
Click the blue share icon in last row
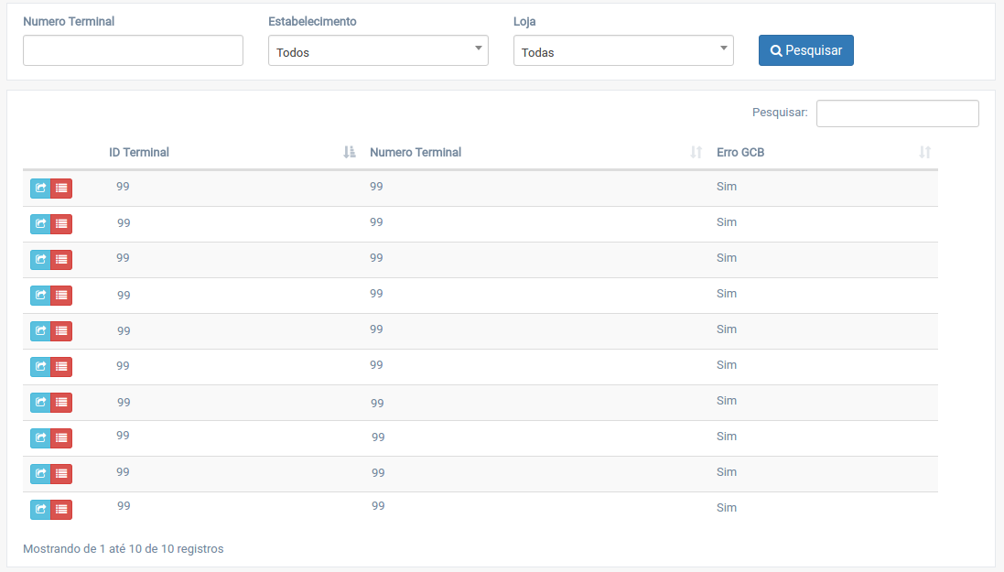tap(40, 509)
